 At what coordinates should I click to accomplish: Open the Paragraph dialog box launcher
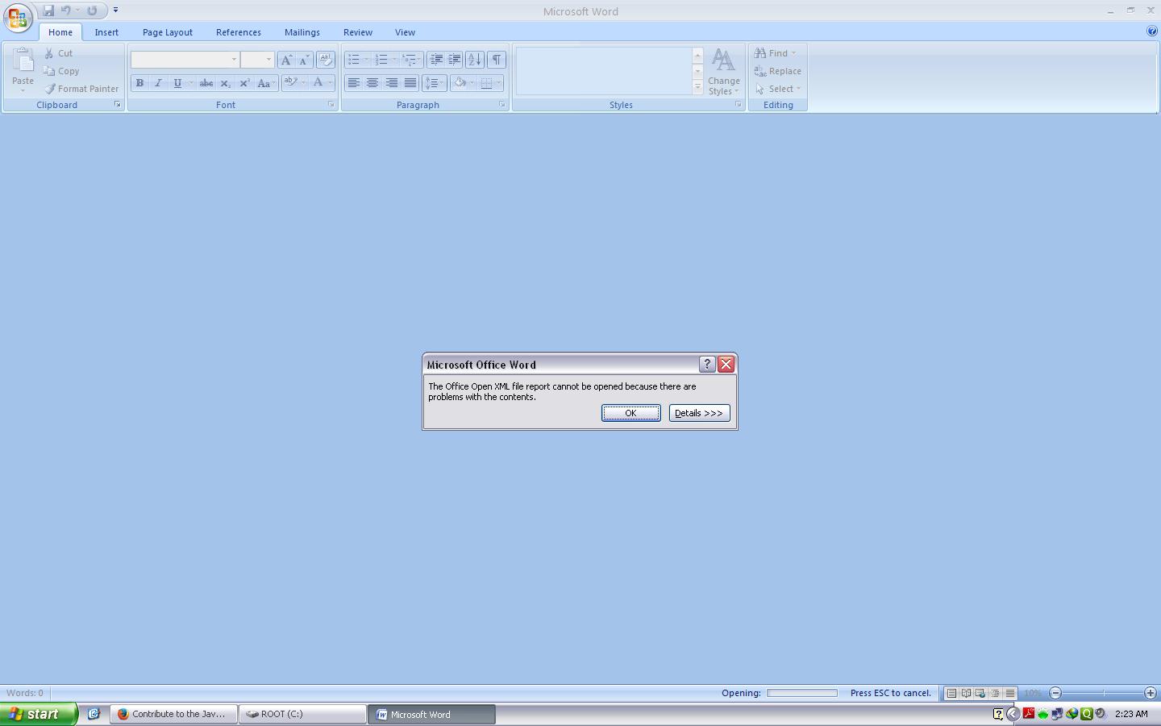[x=501, y=105]
